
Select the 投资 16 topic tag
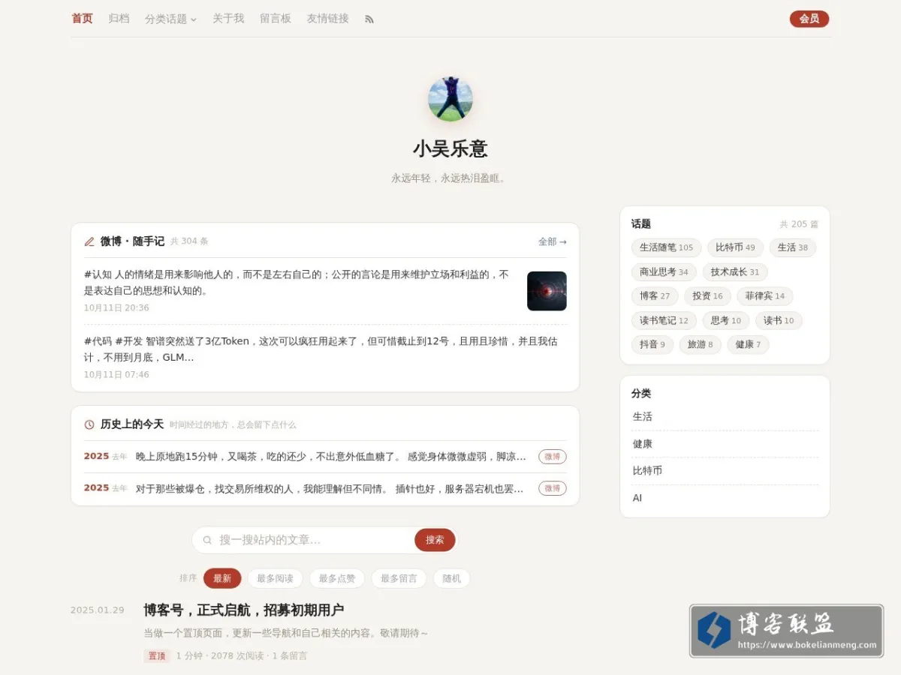707,296
